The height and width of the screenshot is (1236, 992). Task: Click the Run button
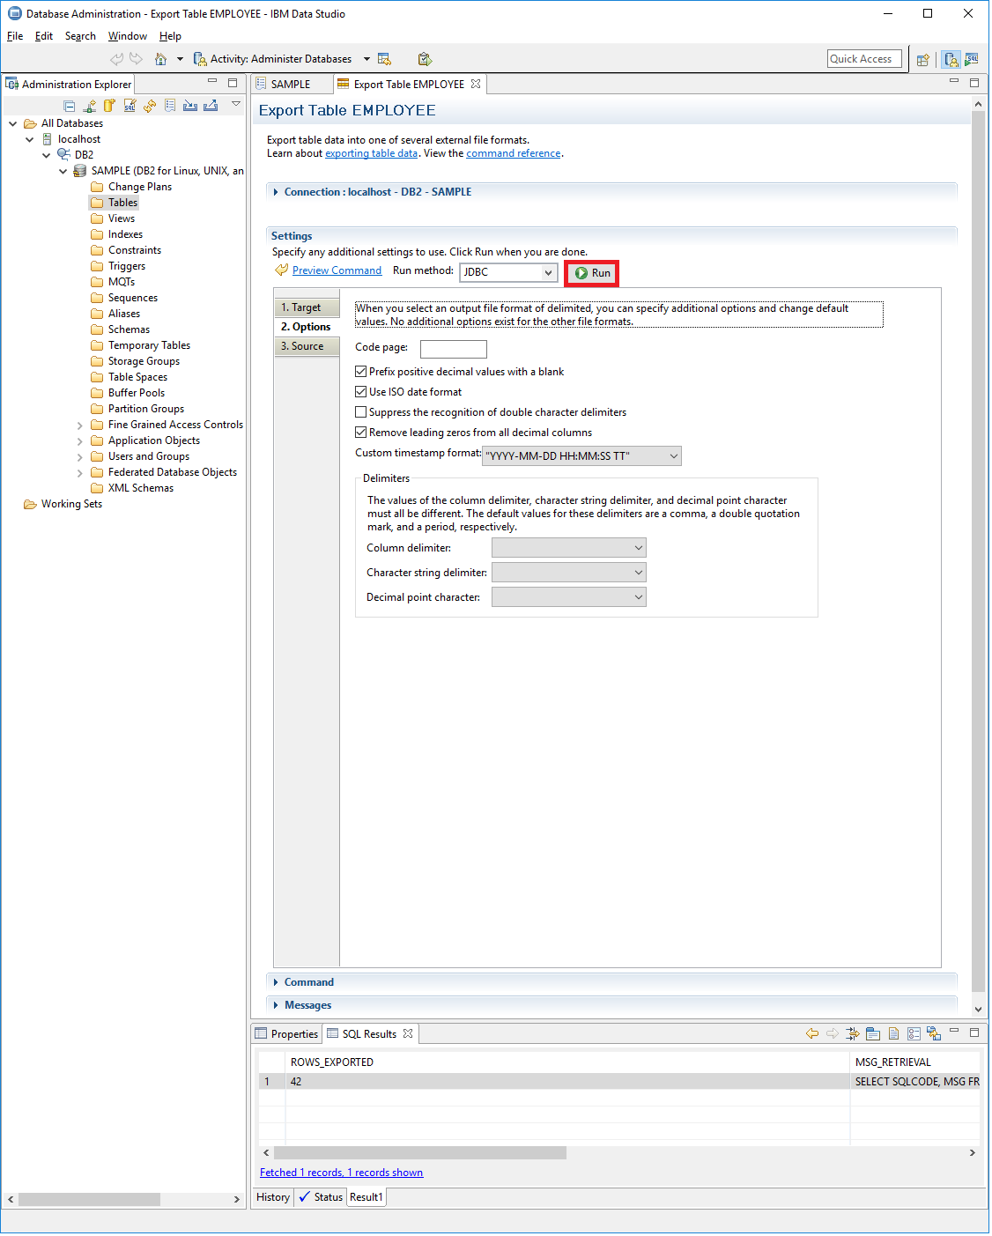point(592,273)
